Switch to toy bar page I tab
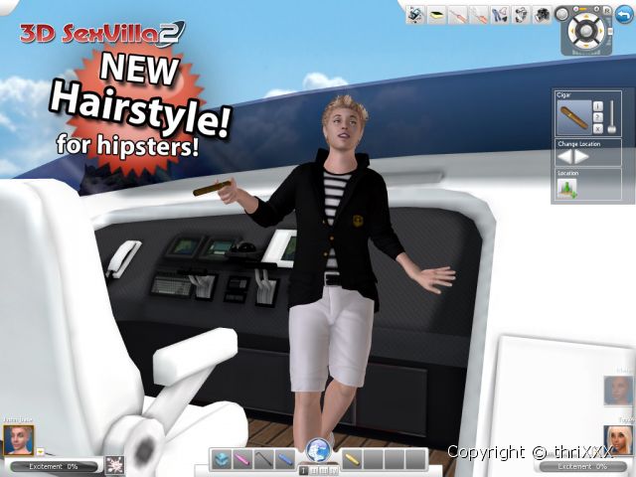636x477 pixels. pyautogui.click(x=303, y=471)
